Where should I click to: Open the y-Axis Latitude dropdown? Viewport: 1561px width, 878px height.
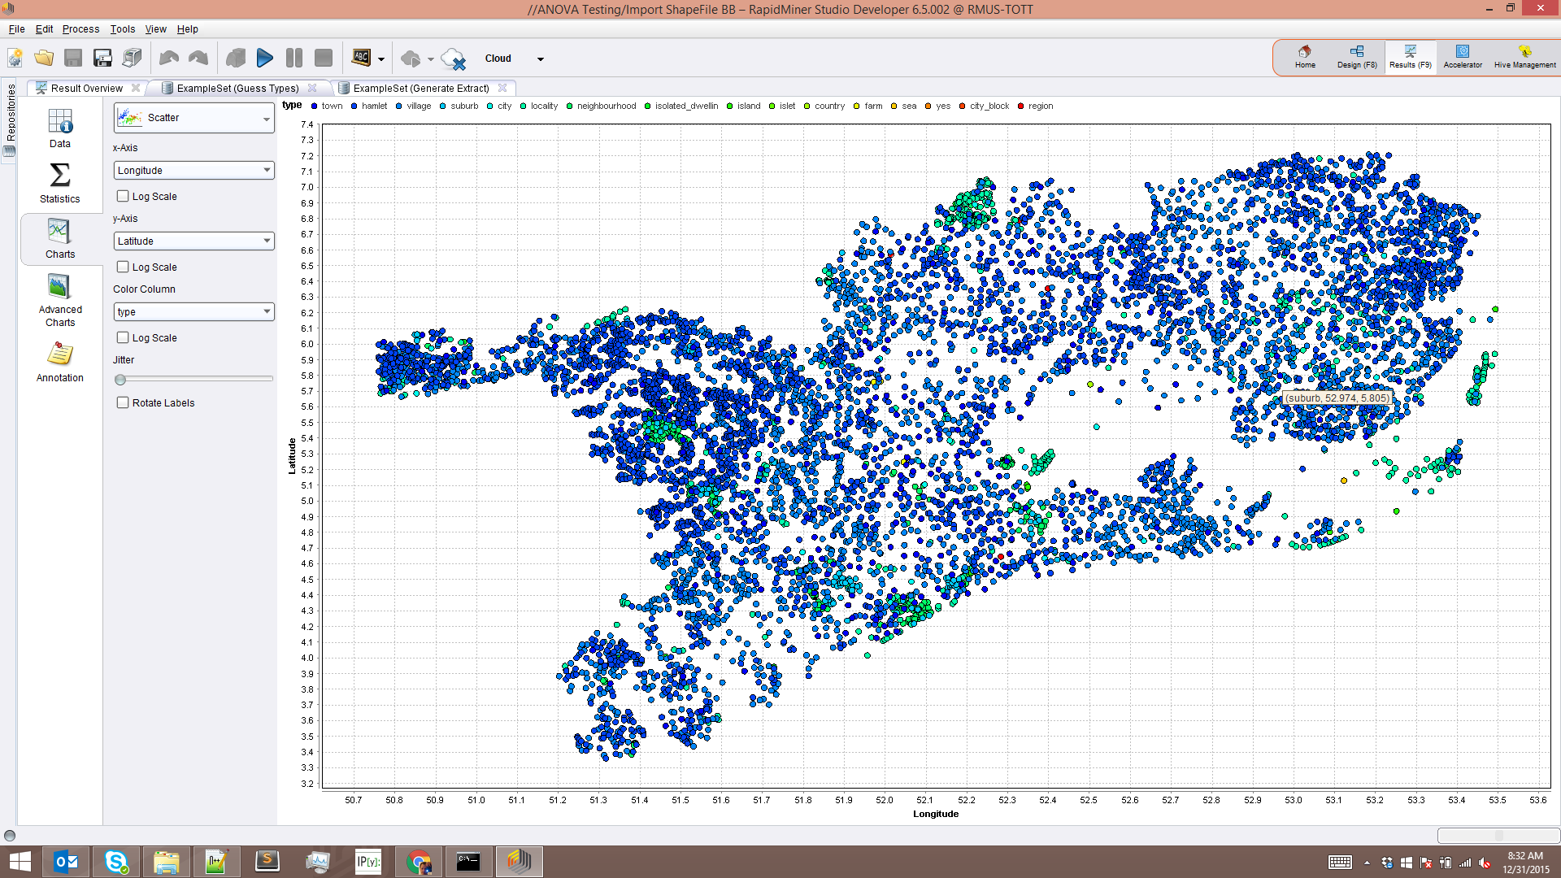pyautogui.click(x=194, y=241)
